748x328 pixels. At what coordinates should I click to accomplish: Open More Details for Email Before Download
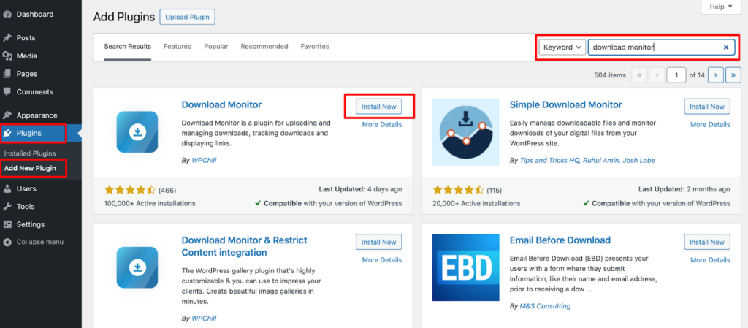710,260
